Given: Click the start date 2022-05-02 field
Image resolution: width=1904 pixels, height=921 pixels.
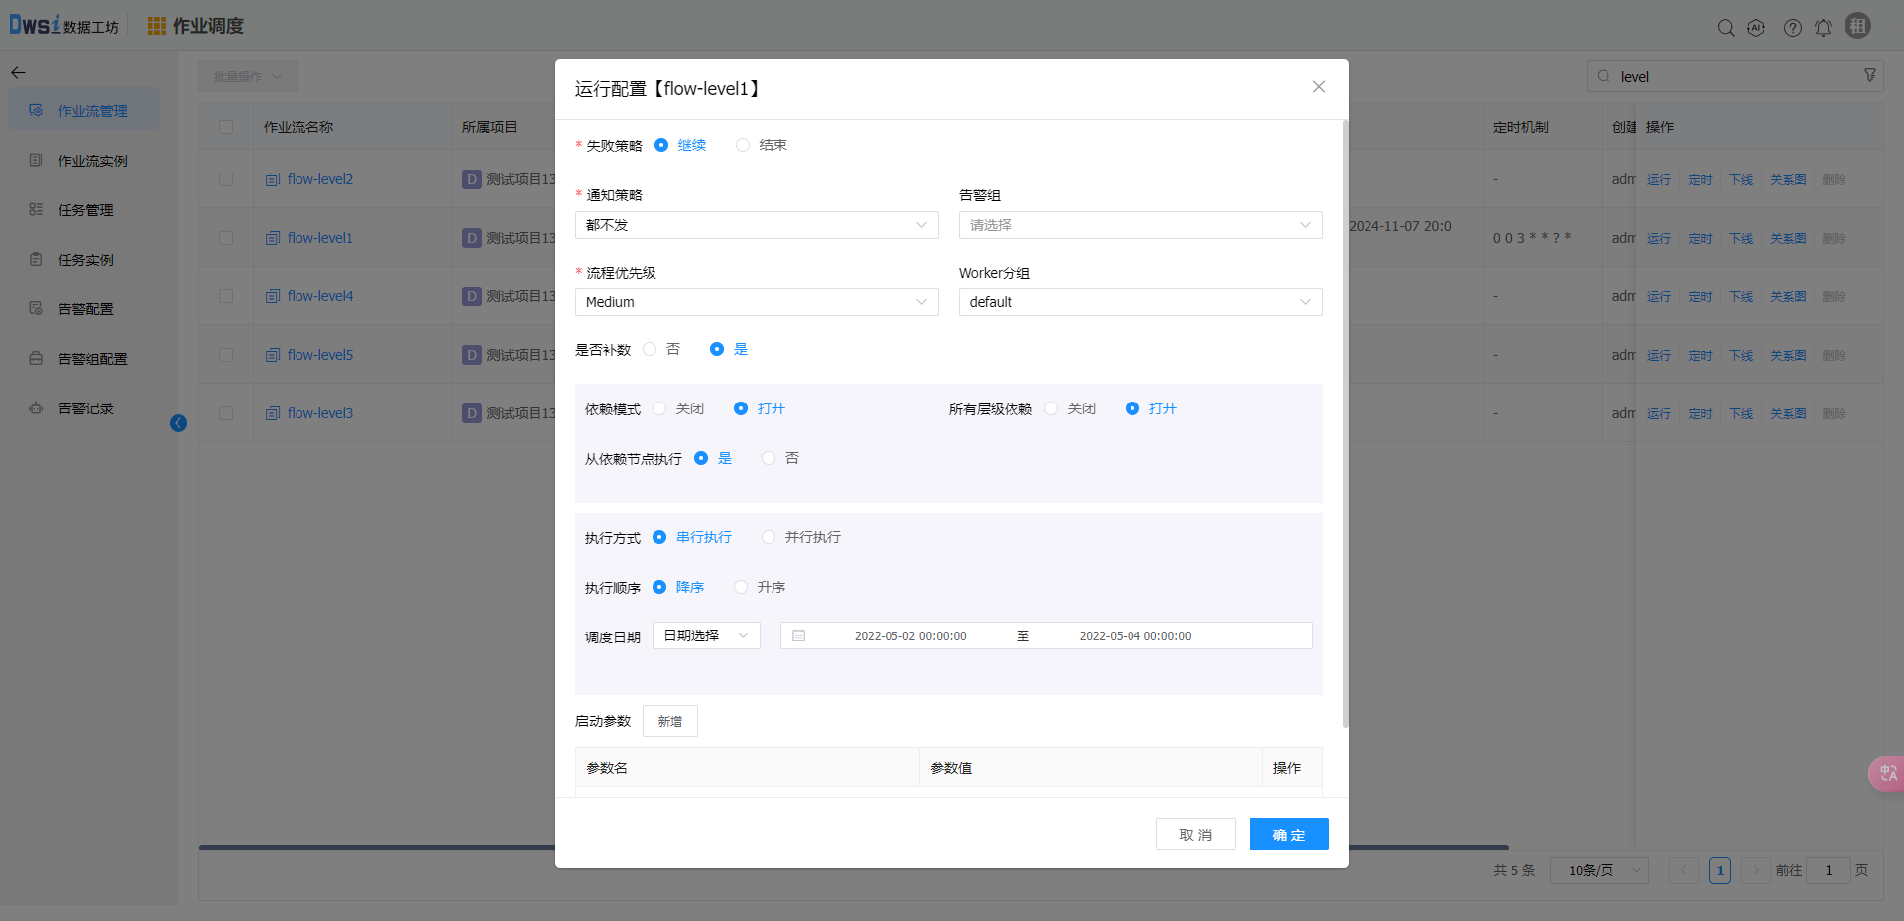Looking at the screenshot, I should point(909,636).
